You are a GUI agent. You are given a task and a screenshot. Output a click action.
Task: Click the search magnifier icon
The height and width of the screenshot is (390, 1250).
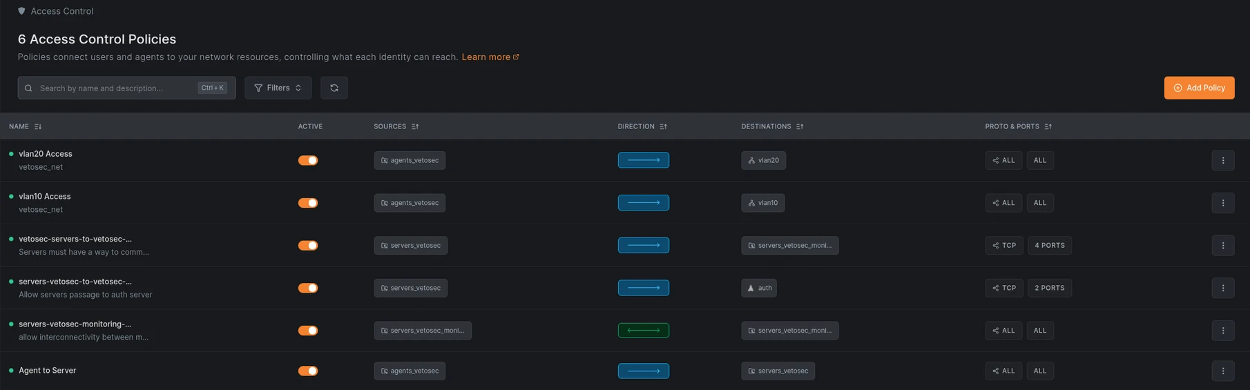click(29, 88)
